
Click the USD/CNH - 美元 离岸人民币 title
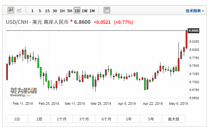coord(37,22)
